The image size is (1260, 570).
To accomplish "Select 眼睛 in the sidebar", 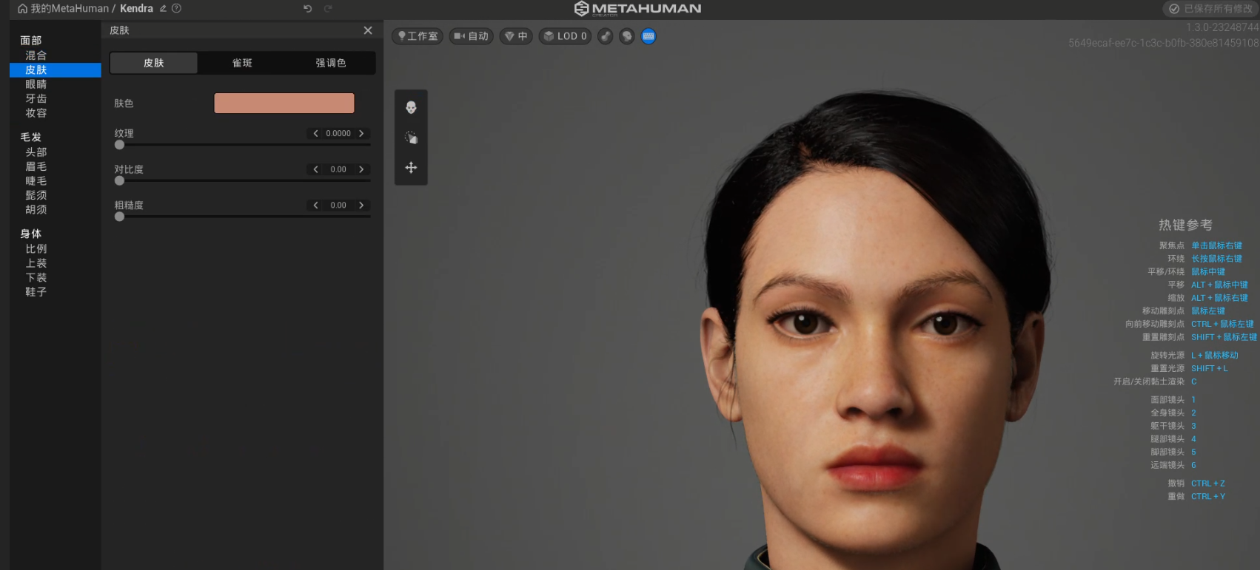I will [36, 84].
